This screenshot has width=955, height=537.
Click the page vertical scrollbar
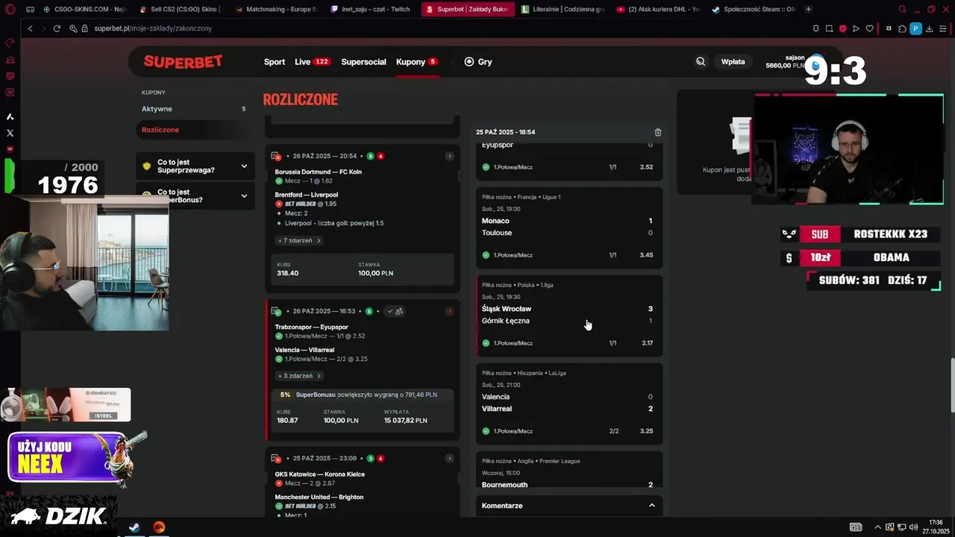click(951, 384)
